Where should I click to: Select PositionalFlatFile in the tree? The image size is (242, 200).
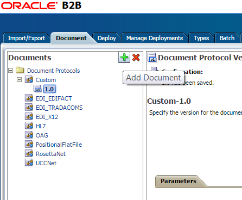point(59,145)
